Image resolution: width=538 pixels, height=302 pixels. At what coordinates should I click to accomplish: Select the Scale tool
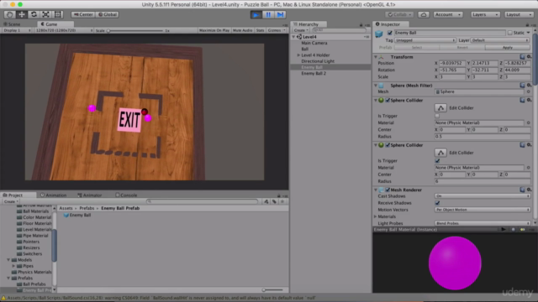coord(45,15)
